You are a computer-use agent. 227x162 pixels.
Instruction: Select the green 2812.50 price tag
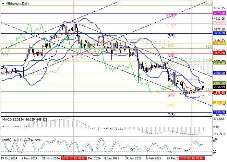click(220, 63)
